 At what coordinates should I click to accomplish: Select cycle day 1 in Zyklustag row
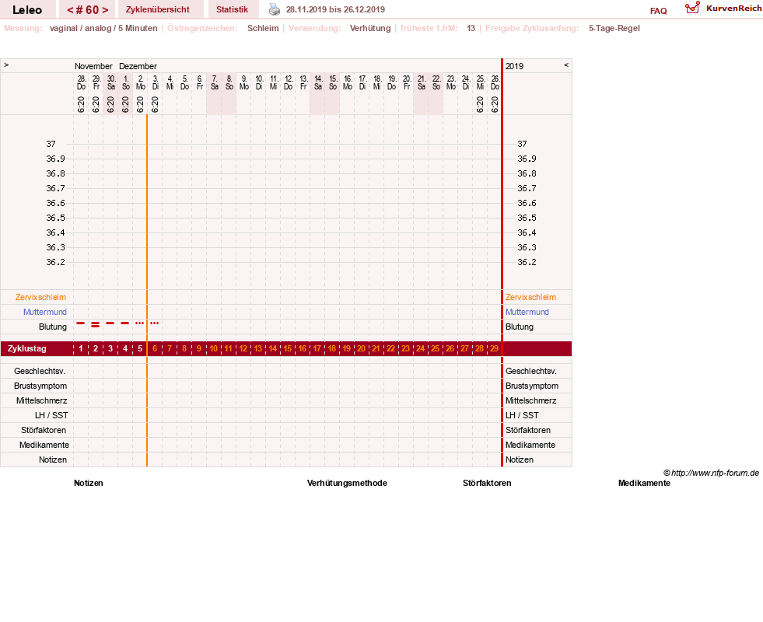81,348
